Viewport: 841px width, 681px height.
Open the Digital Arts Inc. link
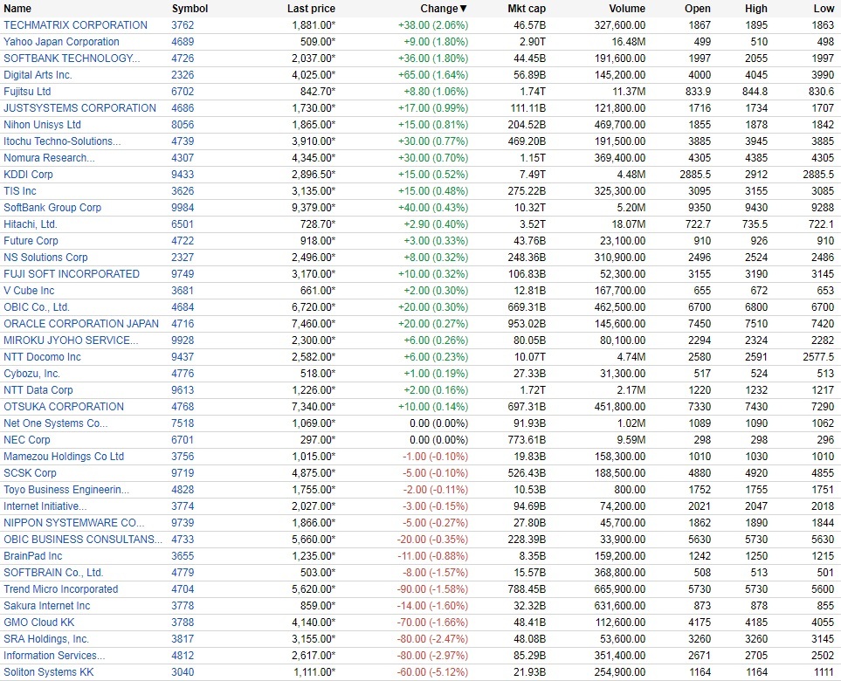38,75
